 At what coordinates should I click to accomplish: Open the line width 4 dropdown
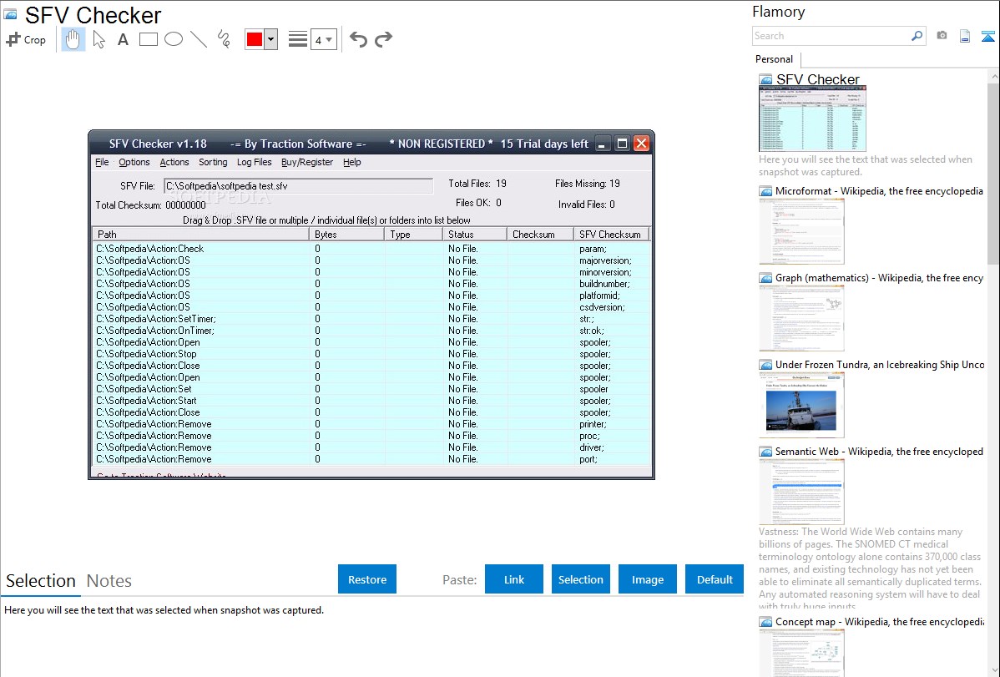pos(324,39)
